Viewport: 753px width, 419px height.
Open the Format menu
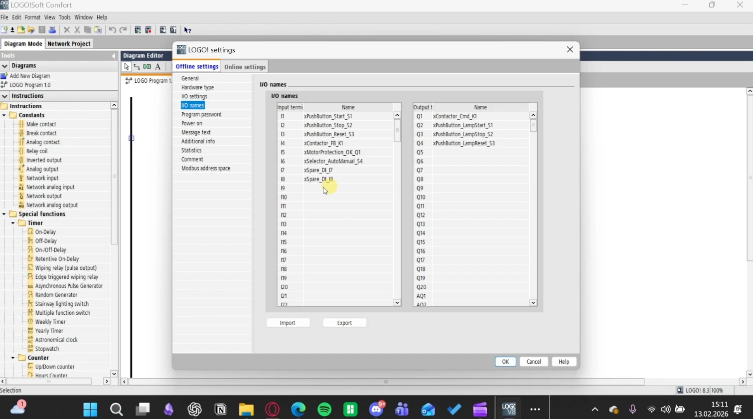(x=32, y=17)
